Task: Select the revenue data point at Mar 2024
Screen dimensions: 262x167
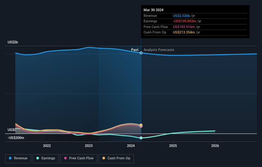Action: click(x=141, y=53)
